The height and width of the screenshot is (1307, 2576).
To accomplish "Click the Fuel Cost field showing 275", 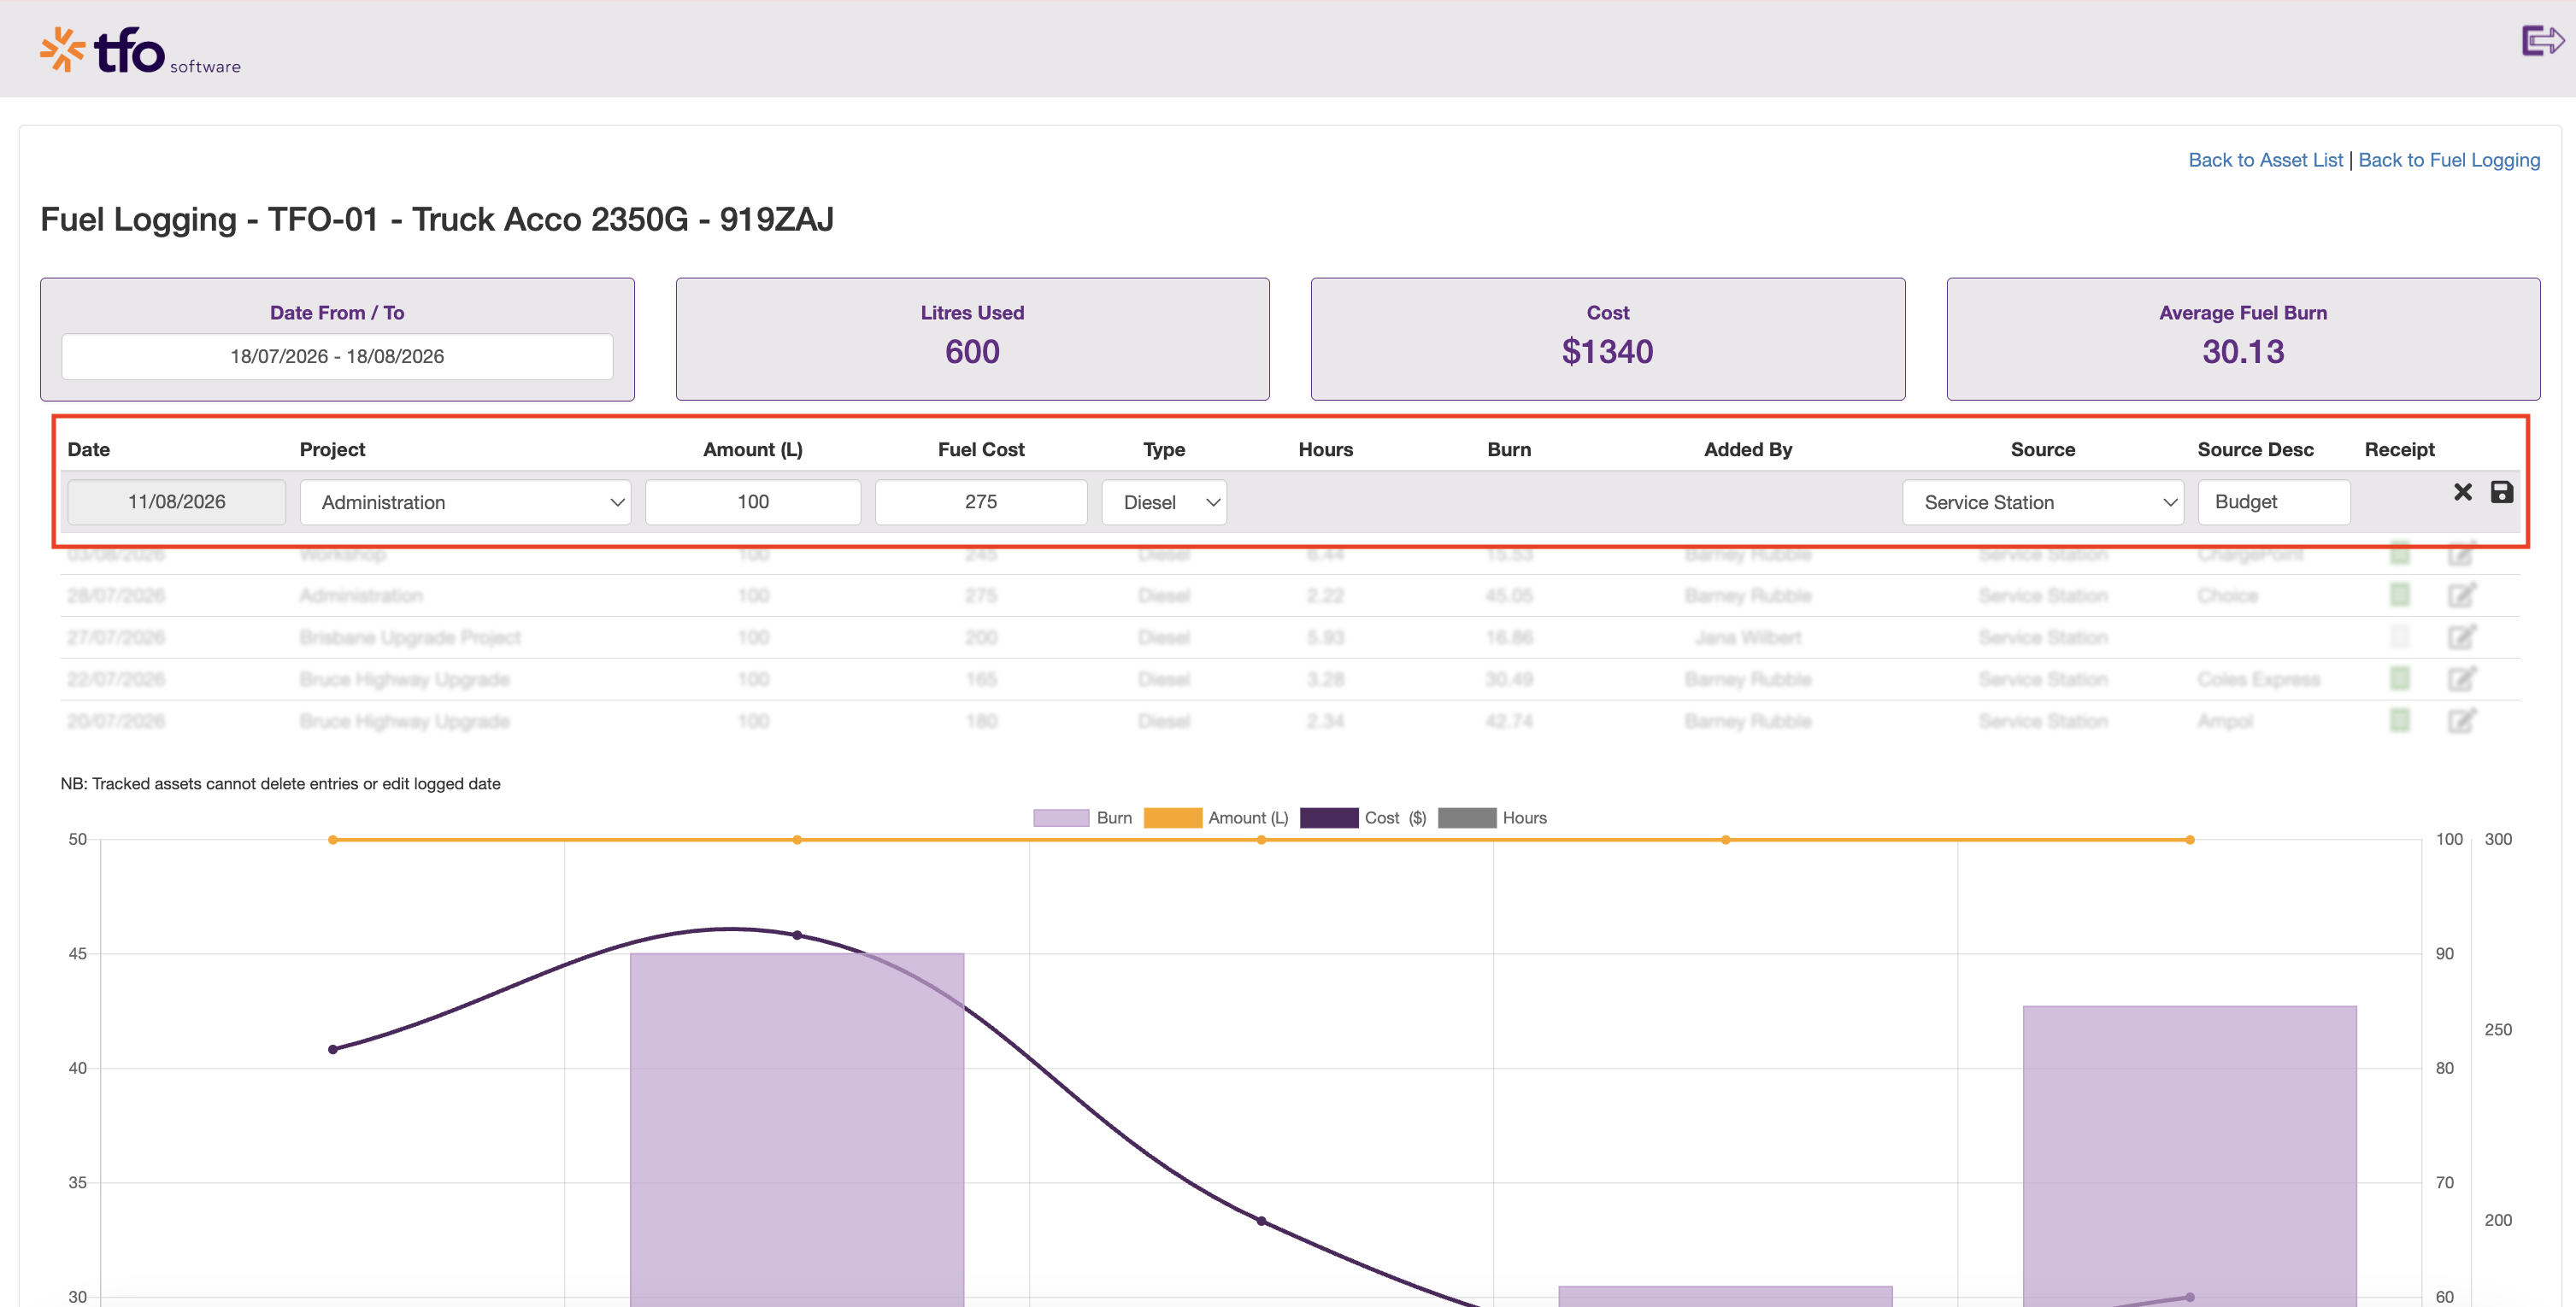I will tap(981, 501).
